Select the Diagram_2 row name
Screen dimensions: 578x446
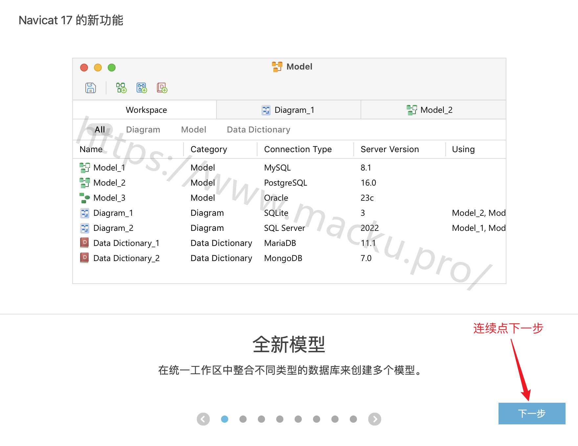click(x=113, y=228)
